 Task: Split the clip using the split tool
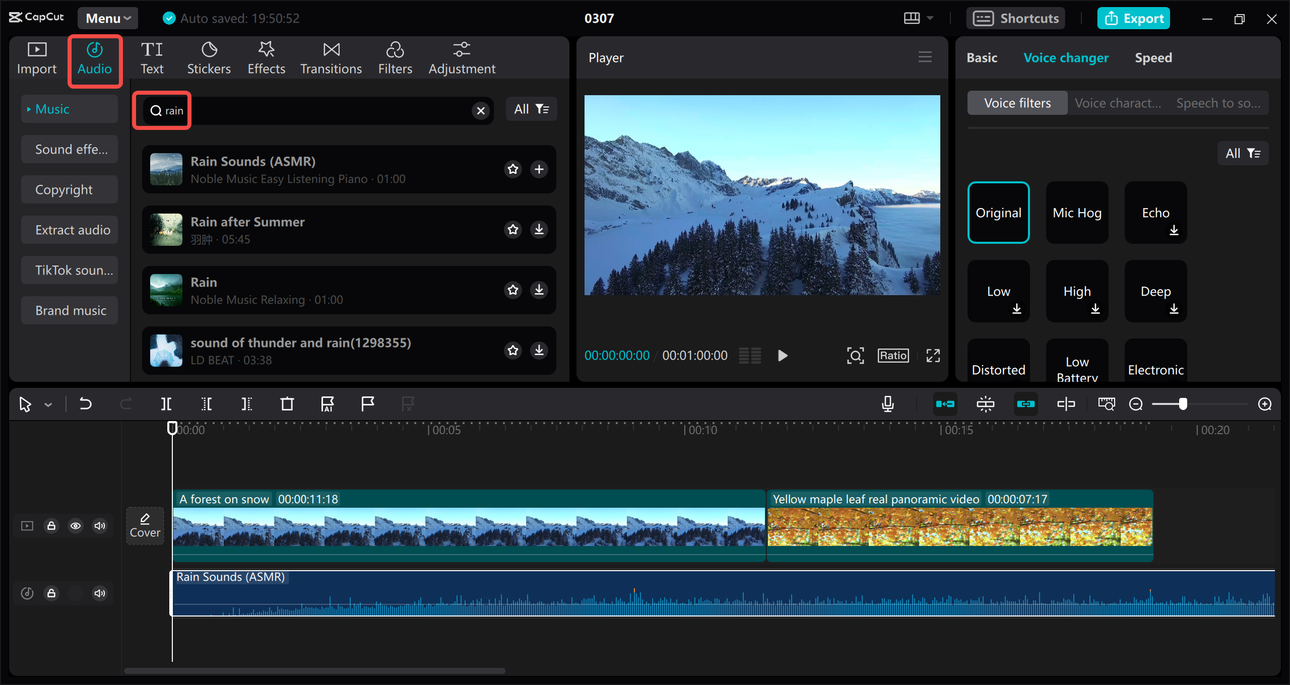(166, 403)
